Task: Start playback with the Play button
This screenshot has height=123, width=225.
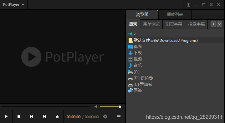Action: tap(6, 116)
